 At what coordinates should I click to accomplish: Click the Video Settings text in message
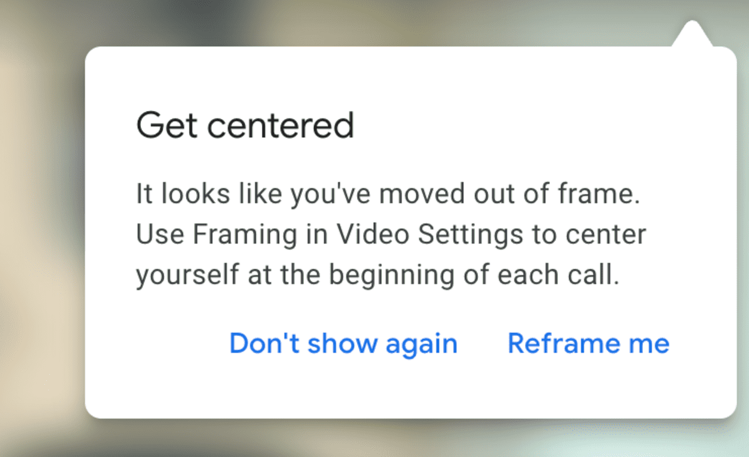(x=429, y=235)
